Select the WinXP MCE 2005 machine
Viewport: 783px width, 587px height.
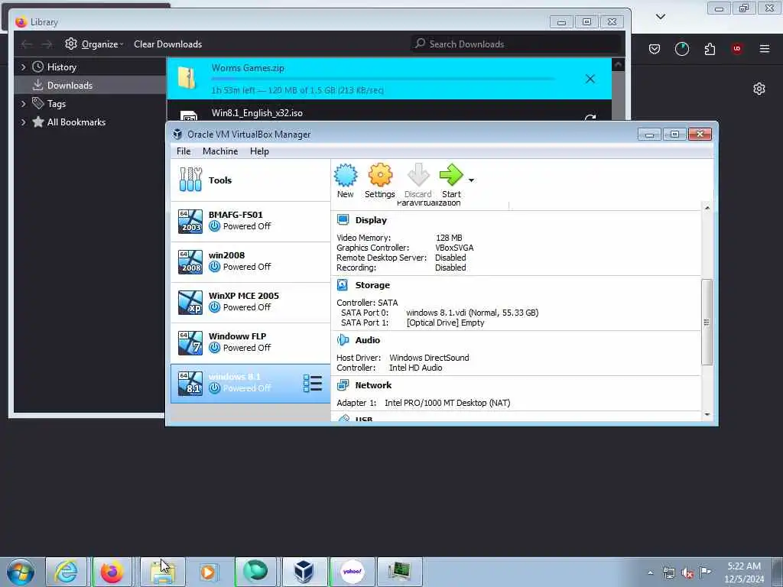coord(250,302)
